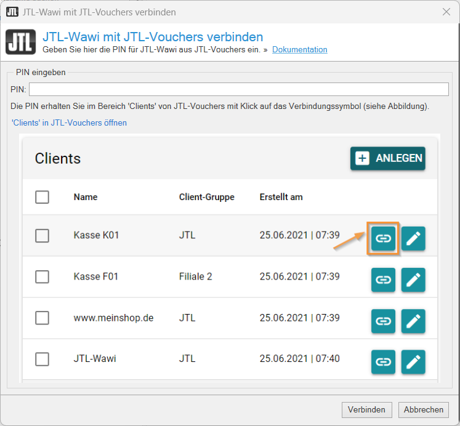Click the Verbinden button
Screen dimensions: 460x426
coord(366,409)
